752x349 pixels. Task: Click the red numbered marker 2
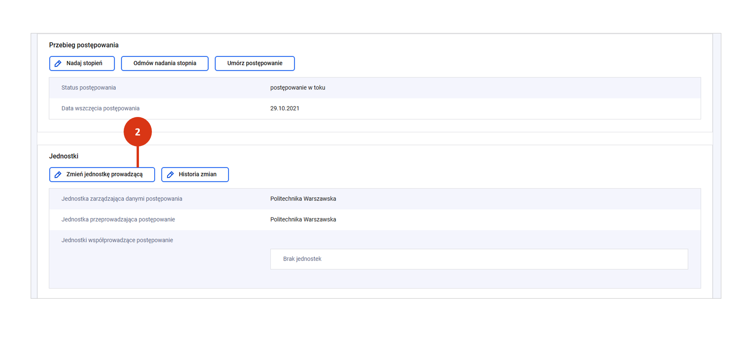137,132
